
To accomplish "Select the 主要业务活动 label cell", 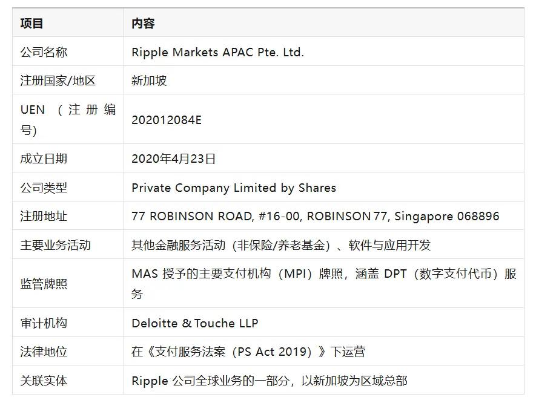I will pyautogui.click(x=55, y=245).
